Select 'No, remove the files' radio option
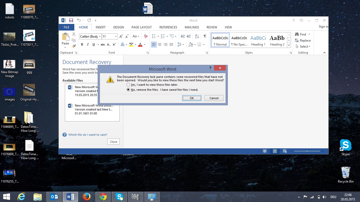Viewport: 360px width, 202px height. click(x=128, y=90)
